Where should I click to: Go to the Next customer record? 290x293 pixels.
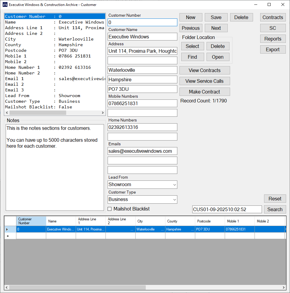[x=216, y=28]
